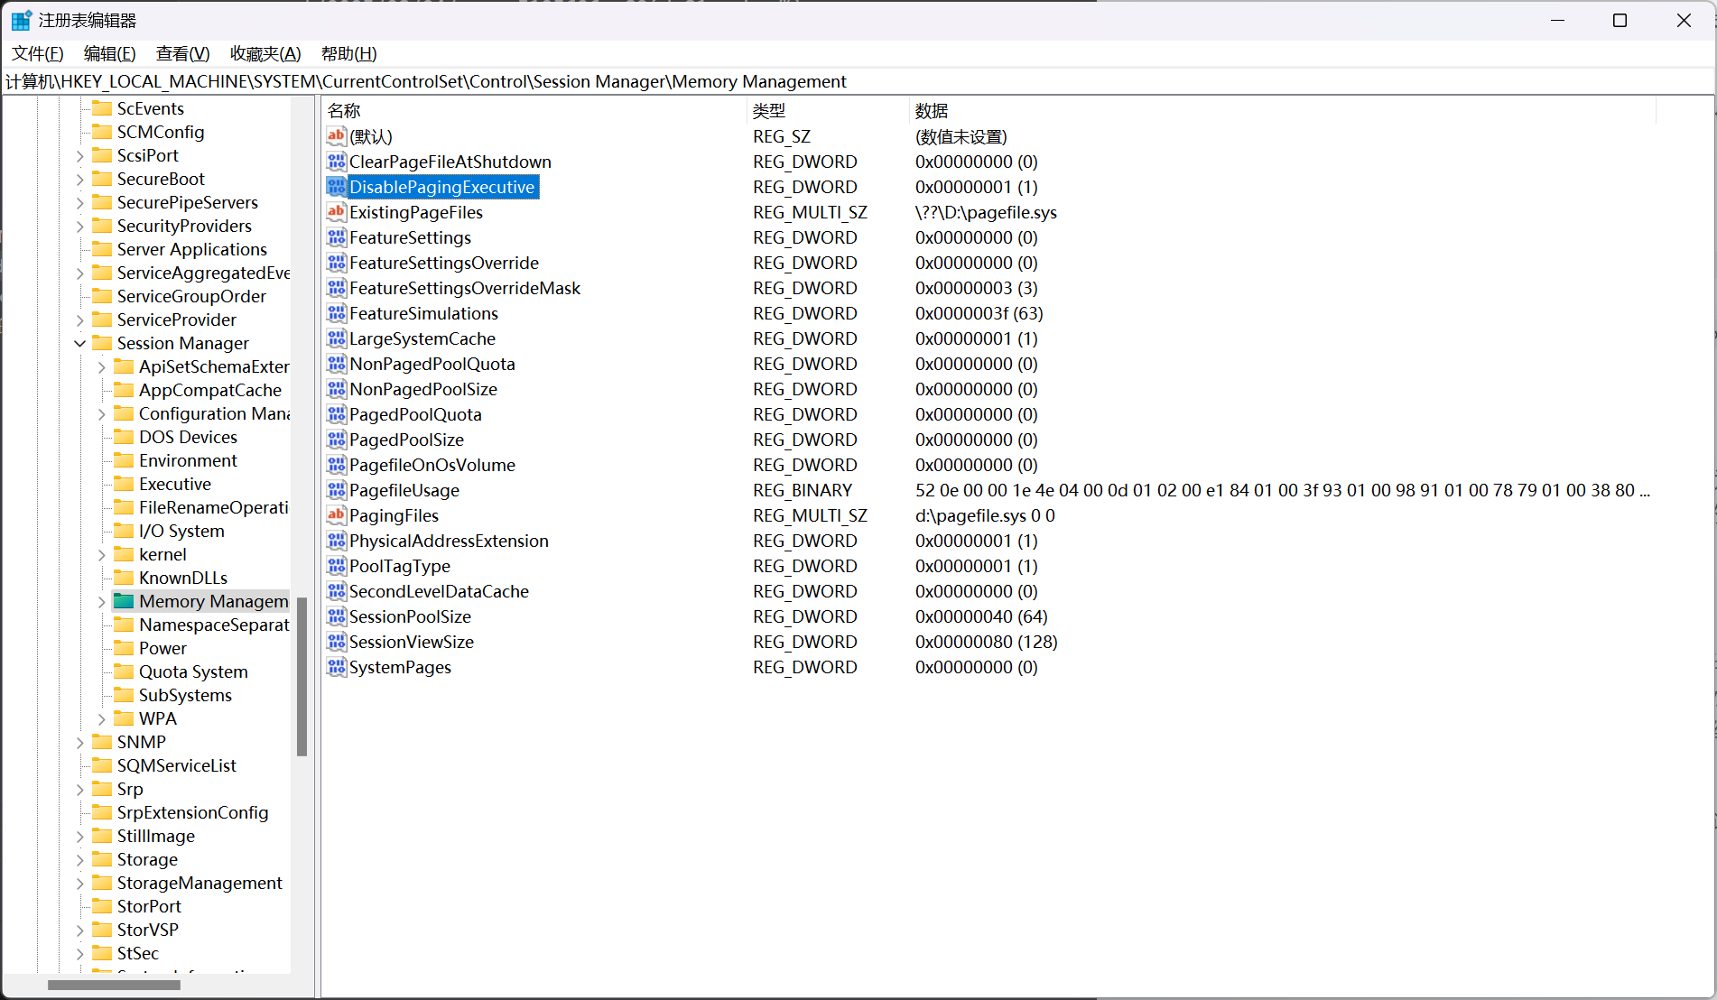1717x1000 pixels.
Task: Select the SessionPoolSize value entry
Action: pyautogui.click(x=410, y=617)
